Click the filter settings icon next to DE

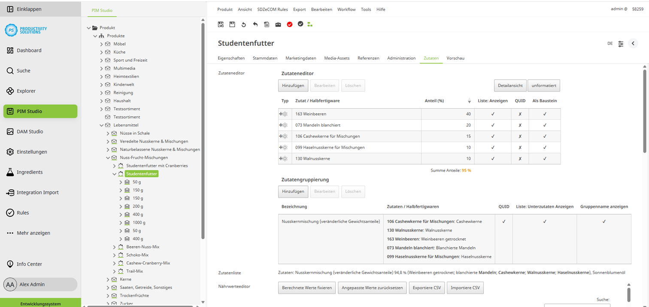[x=621, y=43]
